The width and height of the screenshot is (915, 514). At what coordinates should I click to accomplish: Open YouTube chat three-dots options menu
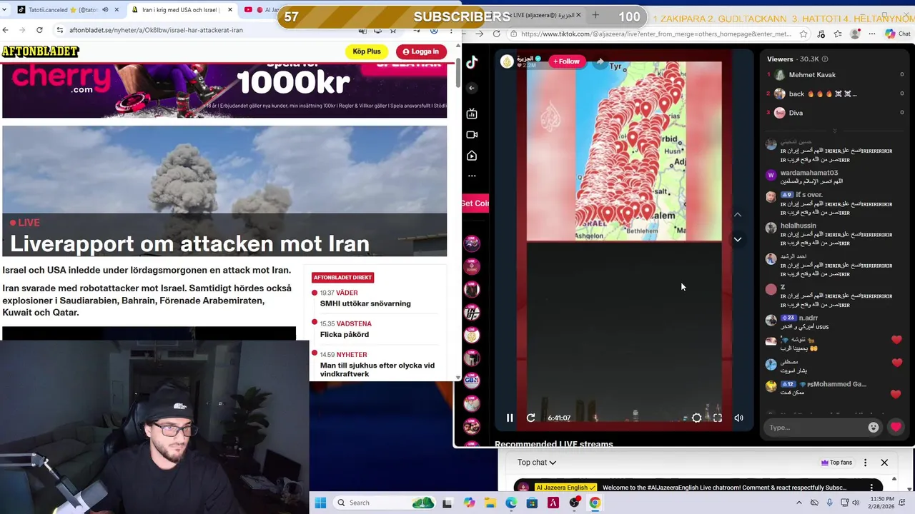865,463
